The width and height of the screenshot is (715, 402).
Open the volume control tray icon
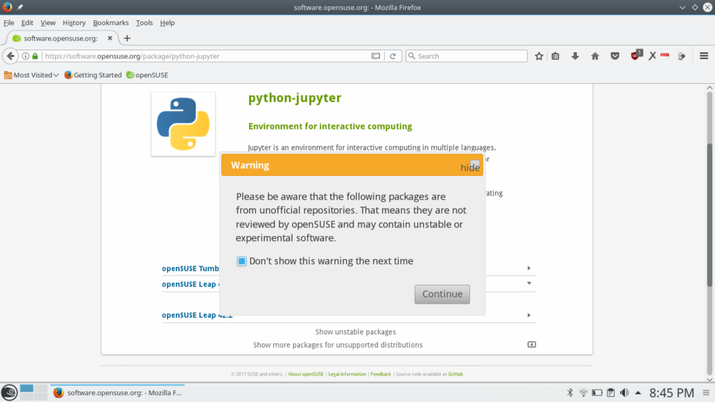[x=624, y=392]
